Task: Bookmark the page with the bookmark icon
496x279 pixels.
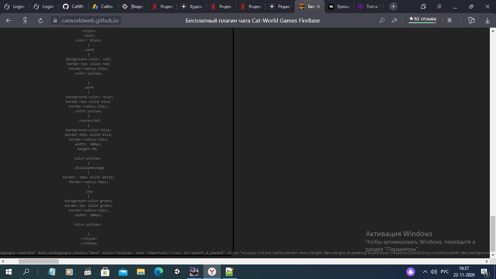Action: tap(450, 20)
